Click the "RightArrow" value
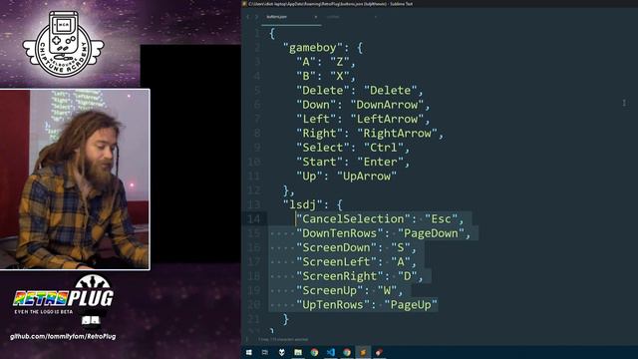The image size is (638, 359). coord(397,133)
